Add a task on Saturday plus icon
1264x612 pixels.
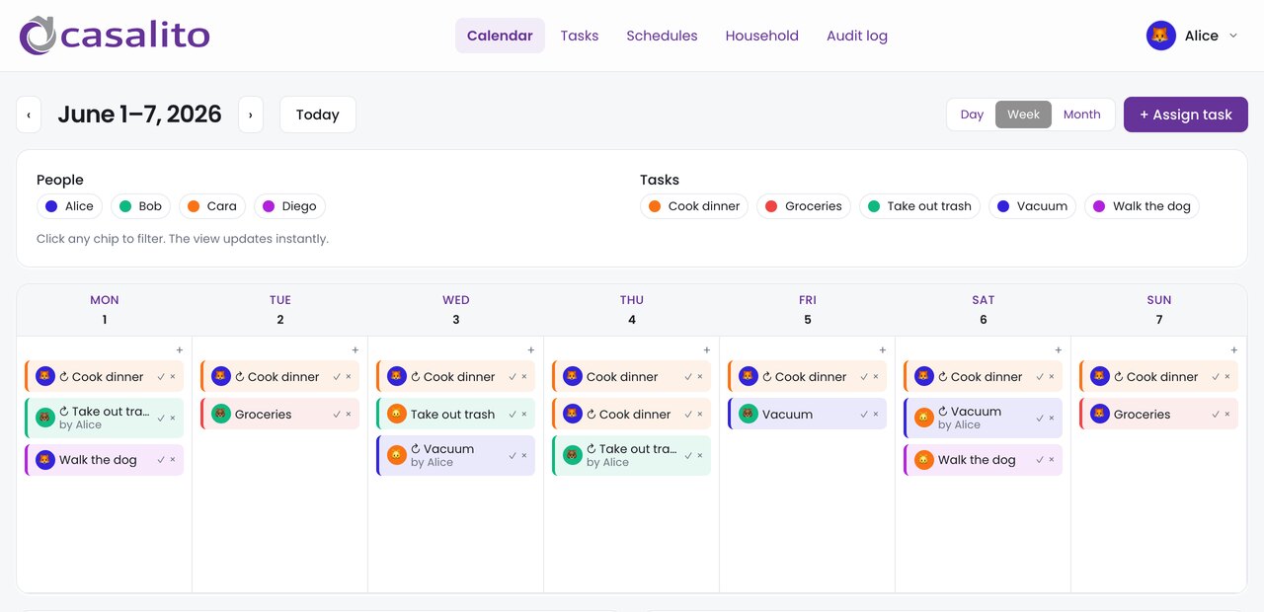click(x=1059, y=350)
